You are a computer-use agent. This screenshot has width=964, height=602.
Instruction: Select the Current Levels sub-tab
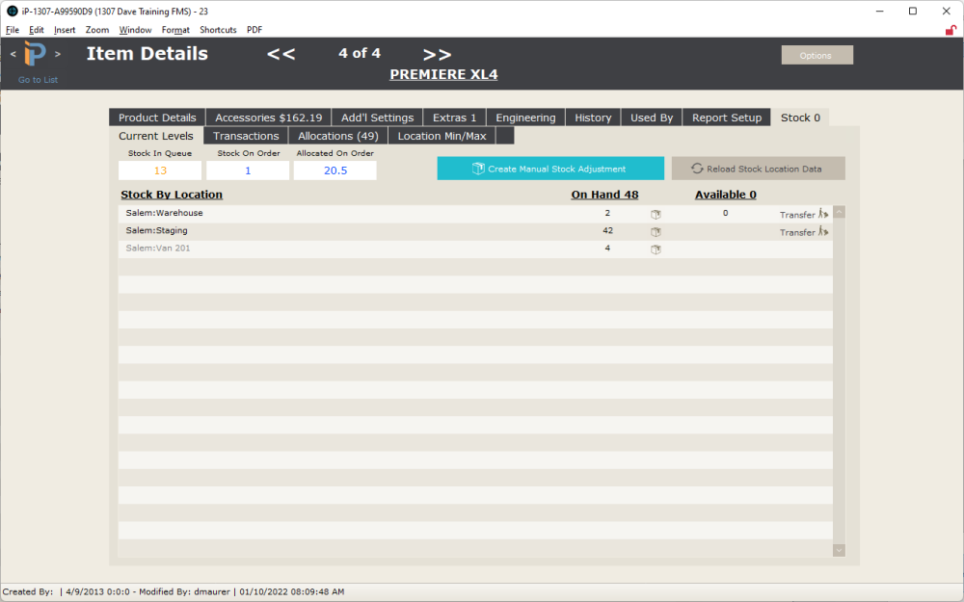click(155, 136)
